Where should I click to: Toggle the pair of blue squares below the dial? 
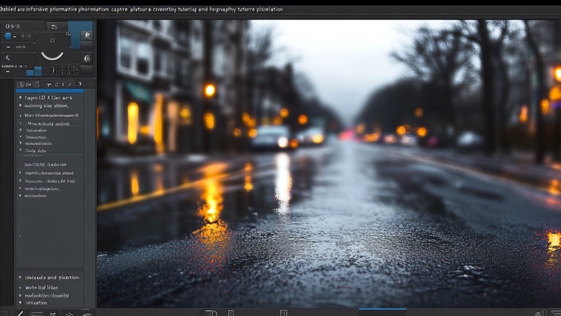[x=34, y=71]
